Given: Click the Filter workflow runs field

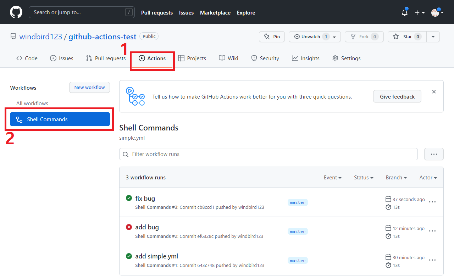Looking at the screenshot, I should click(268, 154).
